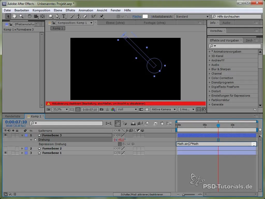
Task: Click the Hilfe durchsuchen search field
Action: coord(237,17)
